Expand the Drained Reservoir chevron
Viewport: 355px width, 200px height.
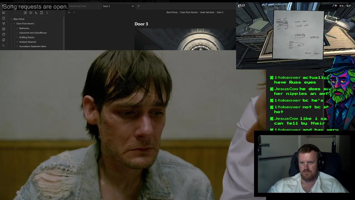[x=17, y=42]
